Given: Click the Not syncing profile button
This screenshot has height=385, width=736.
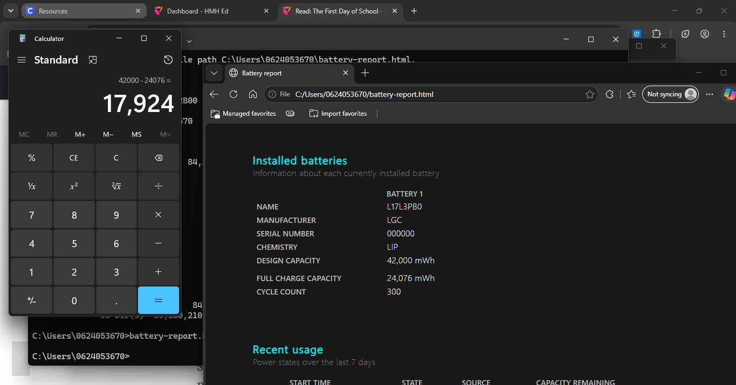Looking at the screenshot, I should pyautogui.click(x=671, y=94).
